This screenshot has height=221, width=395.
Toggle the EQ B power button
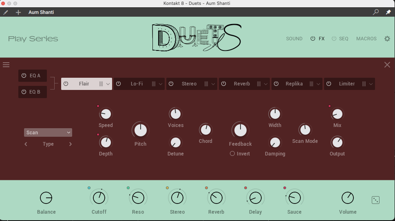point(24,92)
